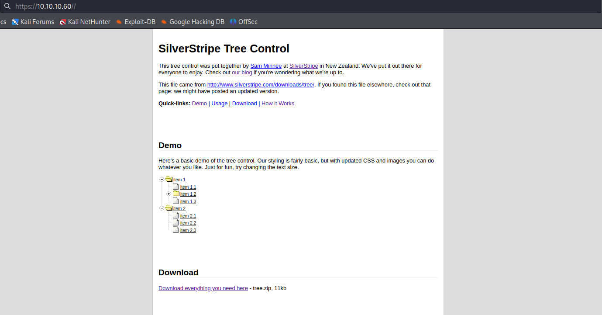Click the 'Download' section heading
The image size is (602, 315).
click(x=179, y=272)
